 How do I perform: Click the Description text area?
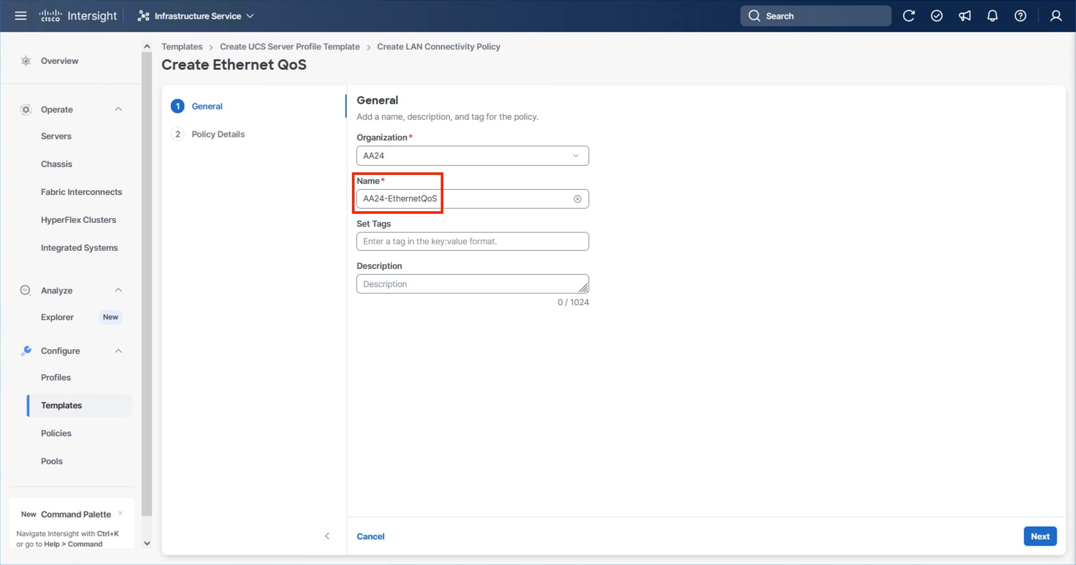click(473, 284)
